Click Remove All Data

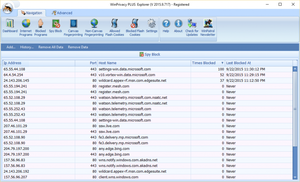pyautogui.click(x=51, y=47)
